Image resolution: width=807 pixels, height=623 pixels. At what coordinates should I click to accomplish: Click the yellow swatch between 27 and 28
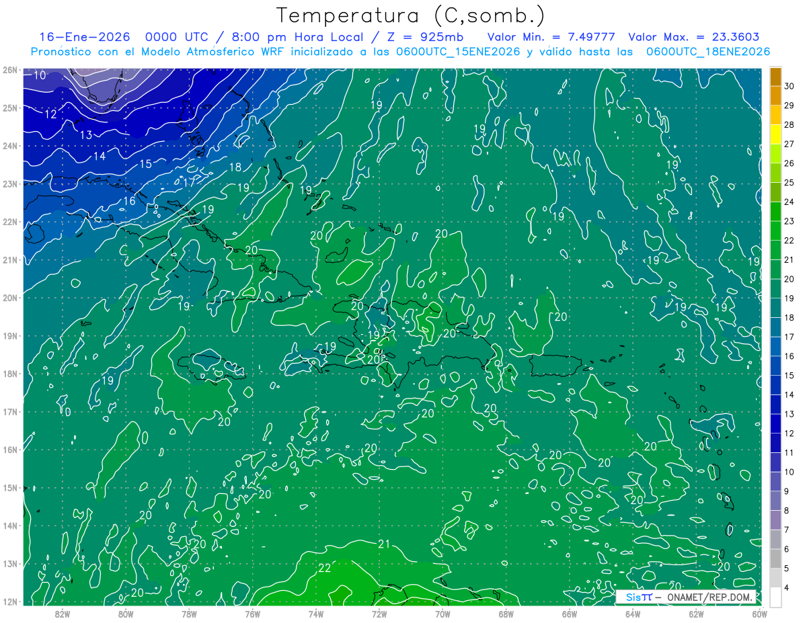[775, 134]
